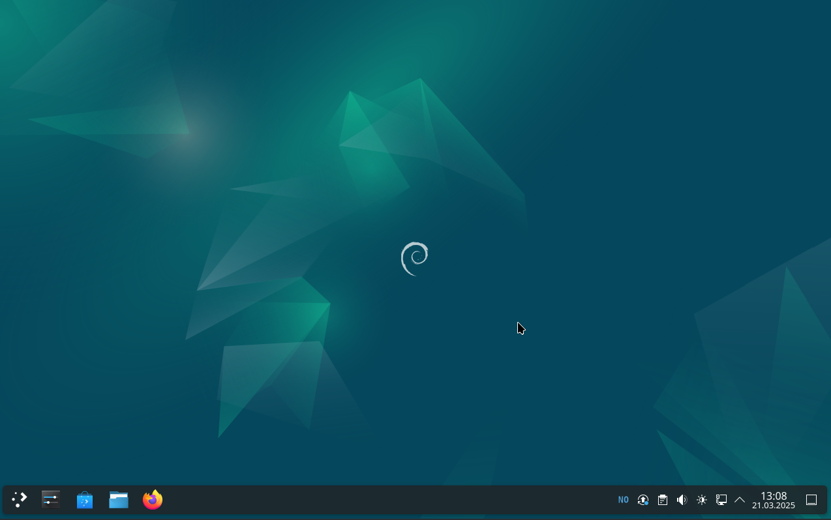The height and width of the screenshot is (520, 831).
Task: Expand the hidden system tray icons
Action: click(x=740, y=500)
